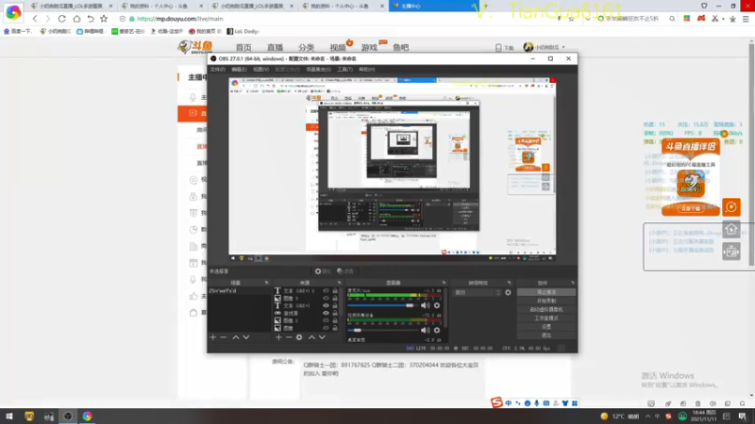Toggle lock on first text source row
Image resolution: width=755 pixels, height=424 pixels.
tap(335, 291)
